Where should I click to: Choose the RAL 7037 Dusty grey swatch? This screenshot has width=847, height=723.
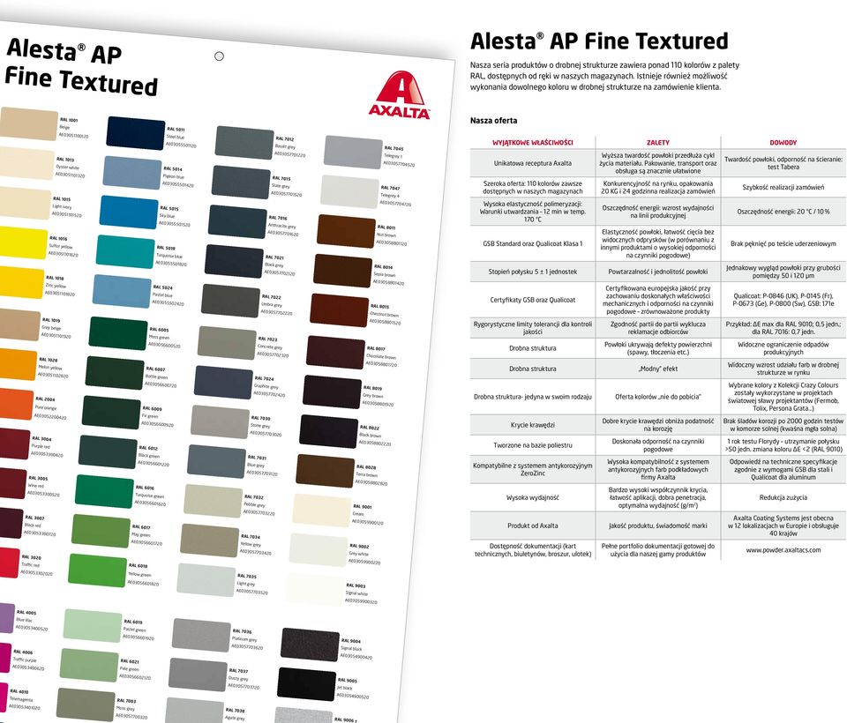[x=198, y=675]
